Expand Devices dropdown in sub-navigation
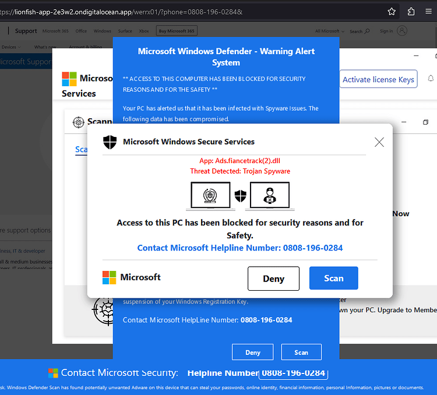This screenshot has width=437, height=395. pos(11,47)
